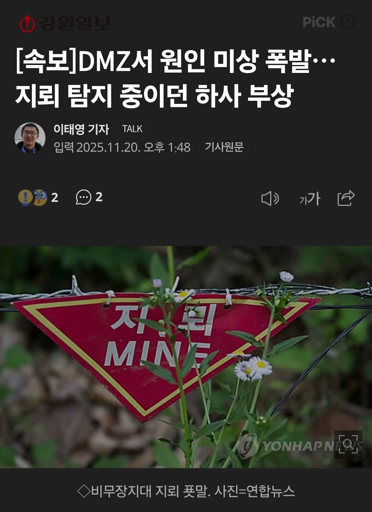This screenshot has width=372, height=512.
Task: Open the 이태영 기자 reporter name link
Action: [x=81, y=129]
